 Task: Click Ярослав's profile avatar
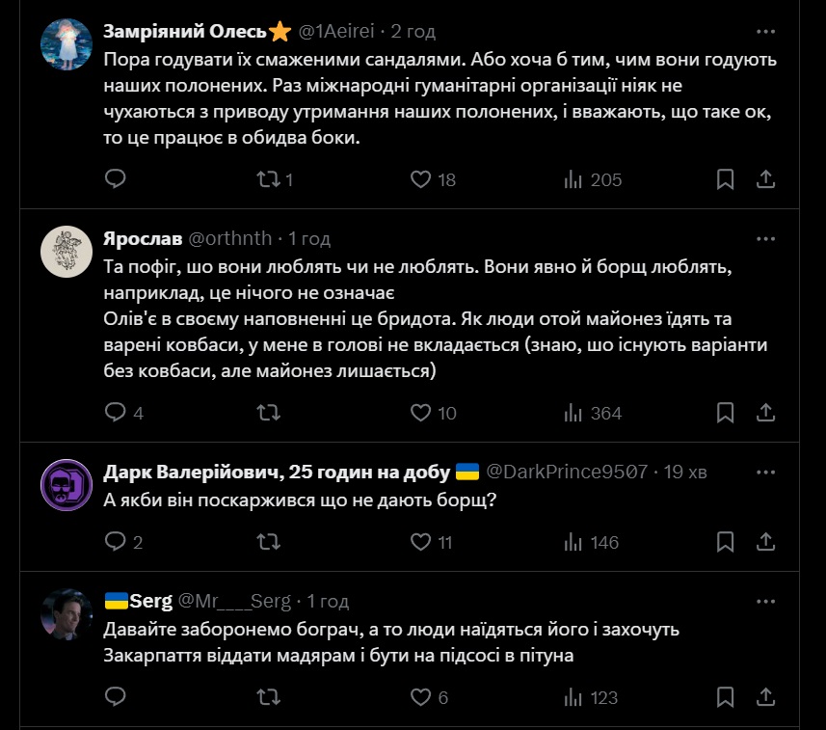67,252
